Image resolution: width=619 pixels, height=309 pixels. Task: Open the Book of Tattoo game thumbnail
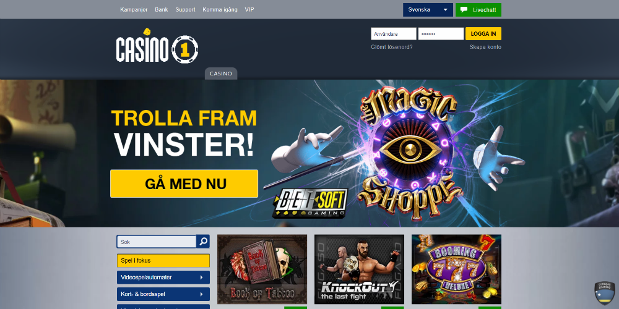pos(262,269)
